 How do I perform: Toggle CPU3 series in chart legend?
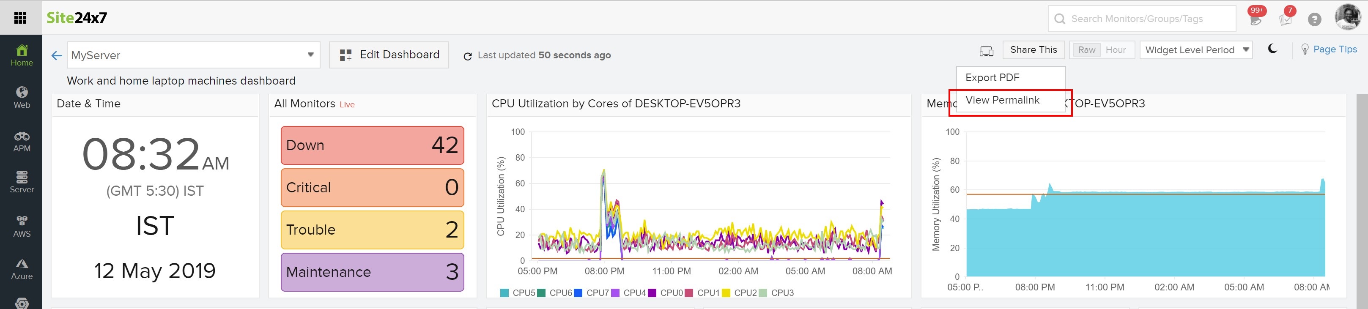pyautogui.click(x=776, y=293)
